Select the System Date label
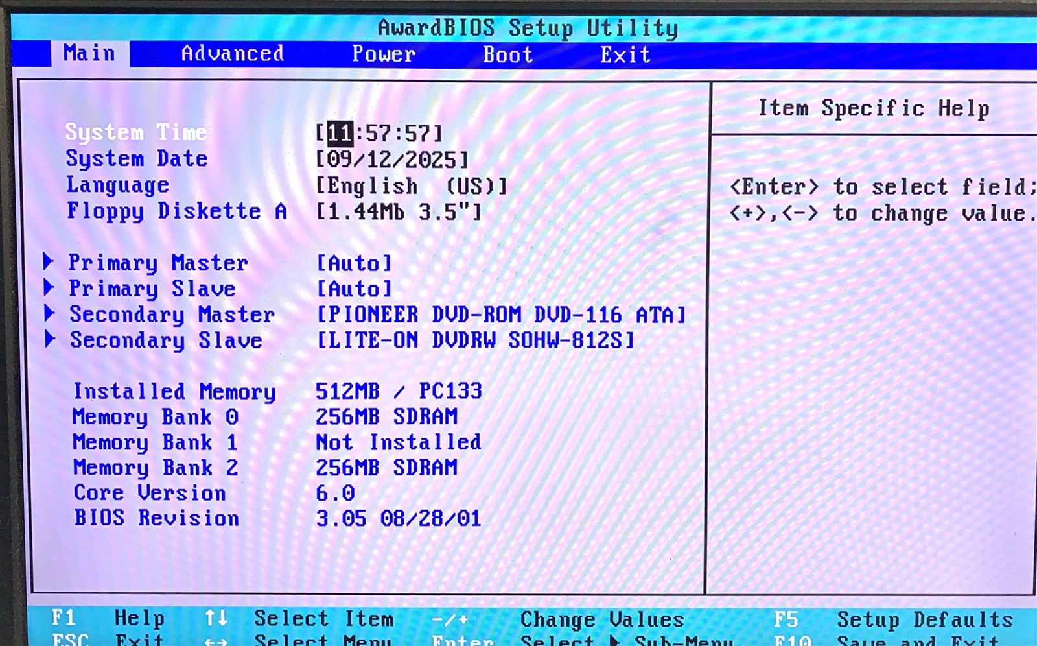Screen dimensions: 1037x646 [x=137, y=158]
